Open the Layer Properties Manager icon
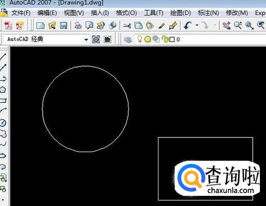266x206 pixels. tap(128, 40)
